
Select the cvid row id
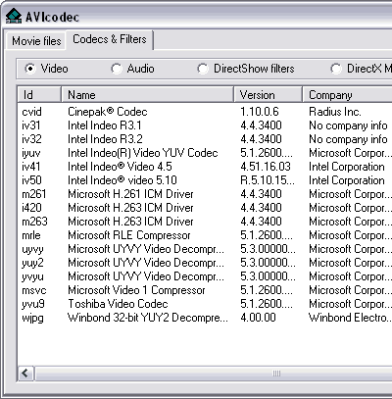coord(31,112)
